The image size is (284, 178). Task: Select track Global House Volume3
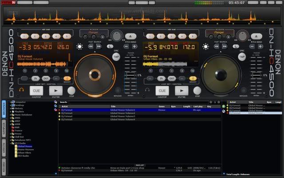pyautogui.click(x=139, y=116)
